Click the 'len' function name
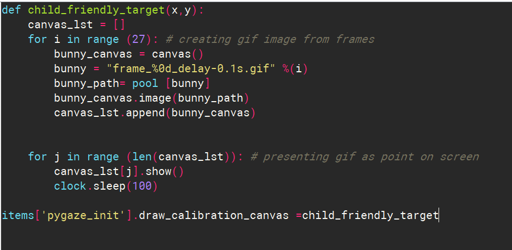Screen dimensions: 512x250 tap(142, 157)
